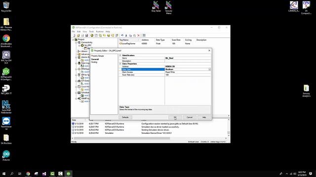Screen dimensions: 316x177
Task: Open Visual Studio from the taskbar
Action: [44, 174]
